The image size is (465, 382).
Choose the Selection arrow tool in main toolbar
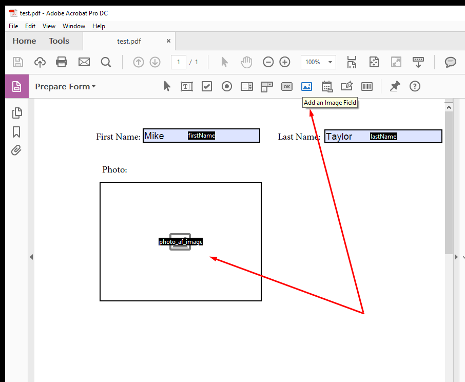pyautogui.click(x=224, y=62)
